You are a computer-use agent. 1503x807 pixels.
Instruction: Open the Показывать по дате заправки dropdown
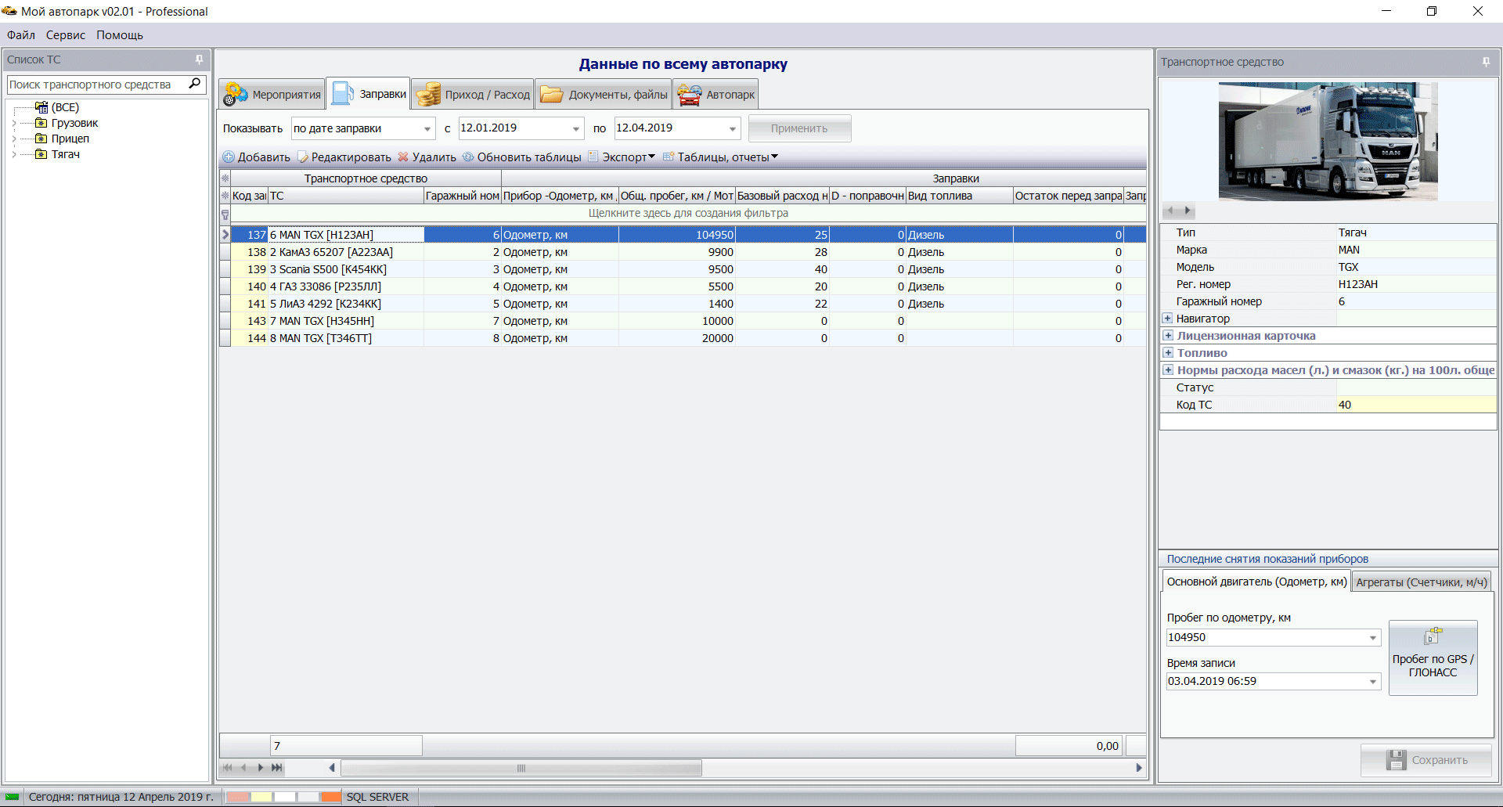click(427, 128)
